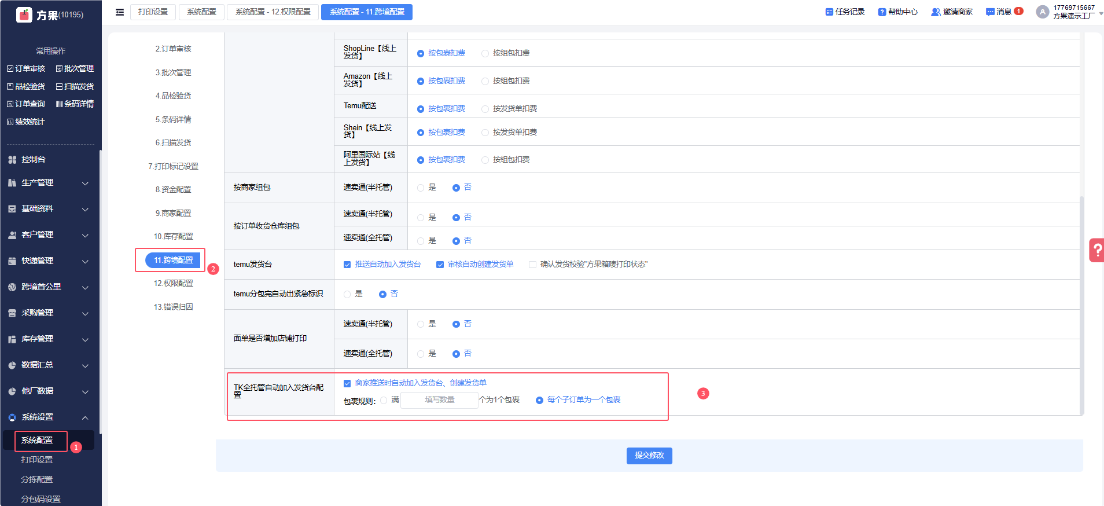The image size is (1104, 506).
Task: Select 10.库存配置 in settings list
Action: 174,237
